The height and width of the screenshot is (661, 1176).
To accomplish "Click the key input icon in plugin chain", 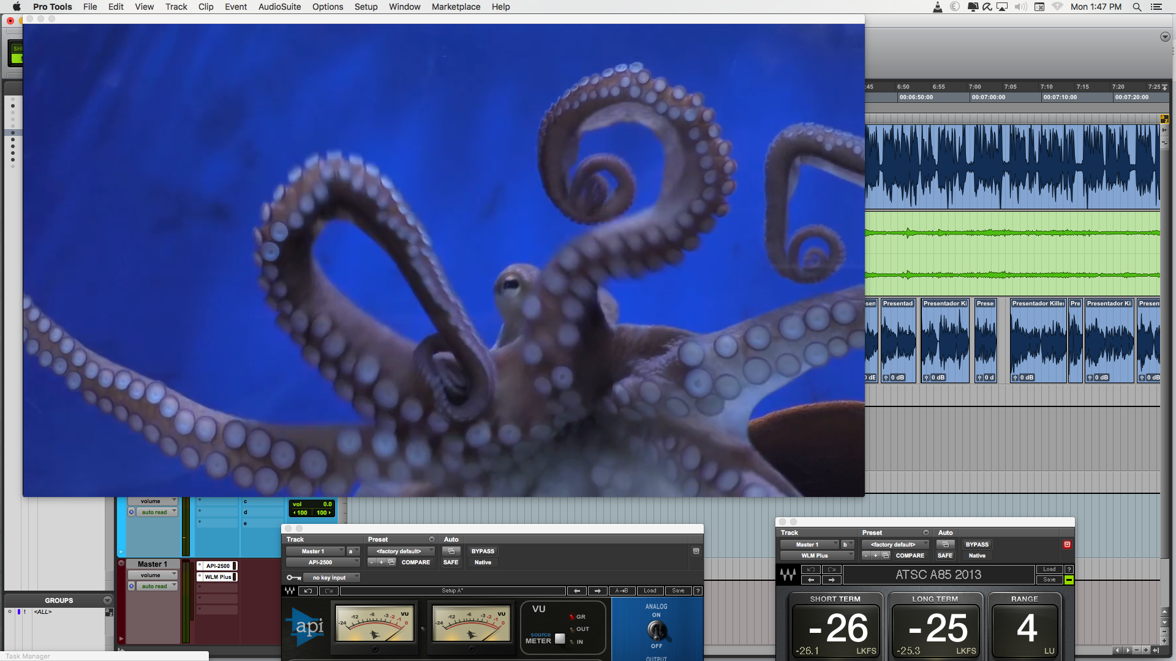I will point(292,578).
